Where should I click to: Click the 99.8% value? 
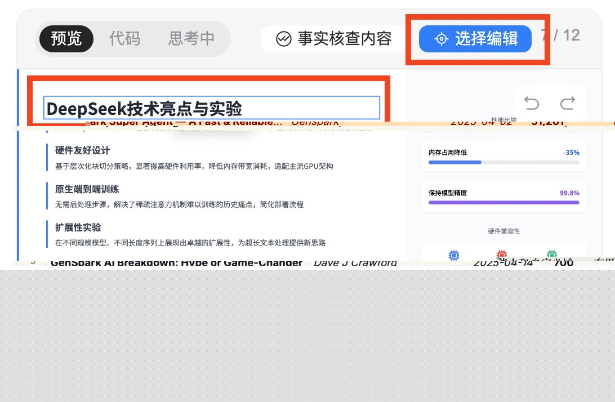[569, 193]
